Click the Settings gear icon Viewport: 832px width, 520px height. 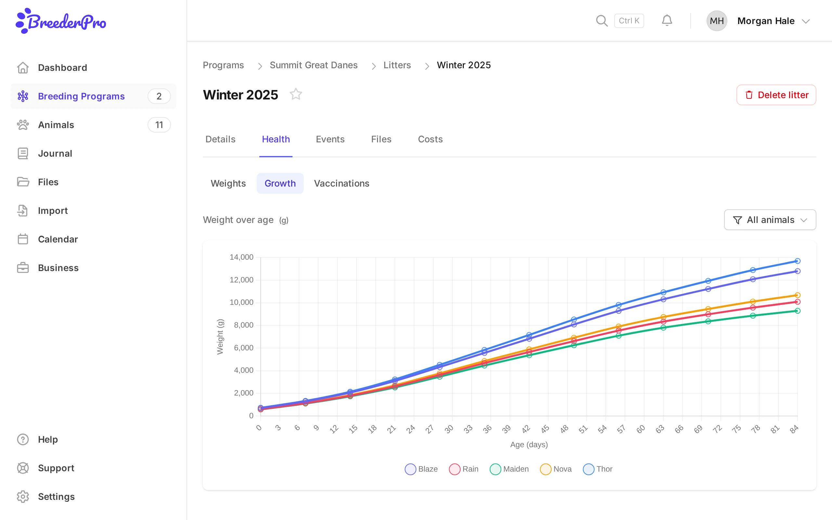23,496
